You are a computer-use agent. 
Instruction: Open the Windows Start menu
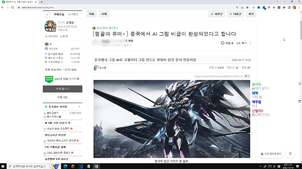point(3,166)
